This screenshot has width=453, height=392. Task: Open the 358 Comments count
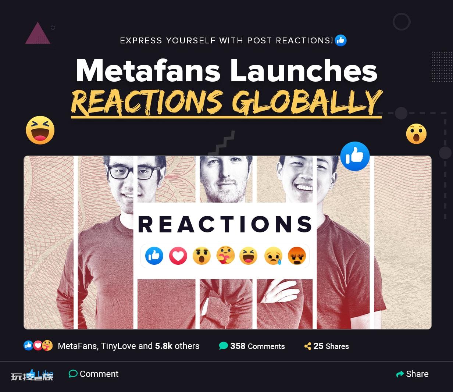(252, 346)
